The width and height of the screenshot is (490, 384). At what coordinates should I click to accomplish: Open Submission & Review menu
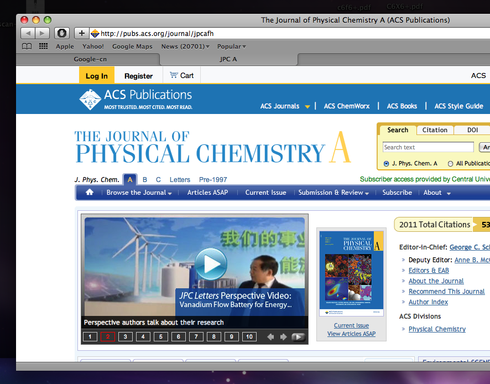pyautogui.click(x=333, y=193)
